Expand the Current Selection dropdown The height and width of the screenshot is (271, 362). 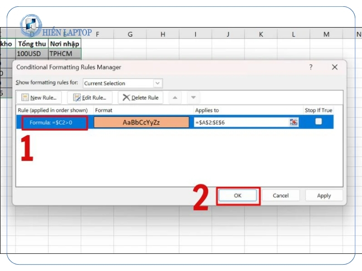pyautogui.click(x=157, y=83)
